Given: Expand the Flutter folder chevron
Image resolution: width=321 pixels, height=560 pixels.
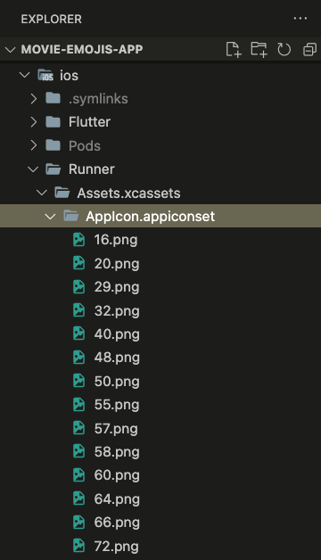Looking at the screenshot, I should tap(34, 122).
